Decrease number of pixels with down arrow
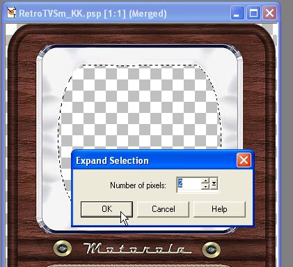 tap(205, 187)
